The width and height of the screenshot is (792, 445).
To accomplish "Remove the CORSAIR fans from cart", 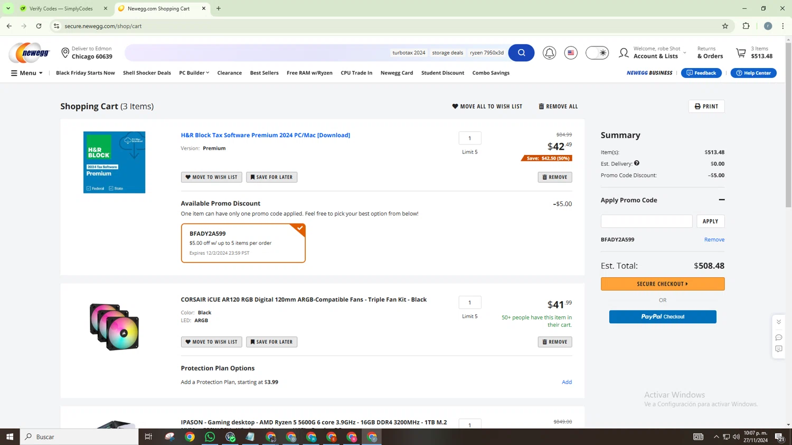I will (555, 342).
